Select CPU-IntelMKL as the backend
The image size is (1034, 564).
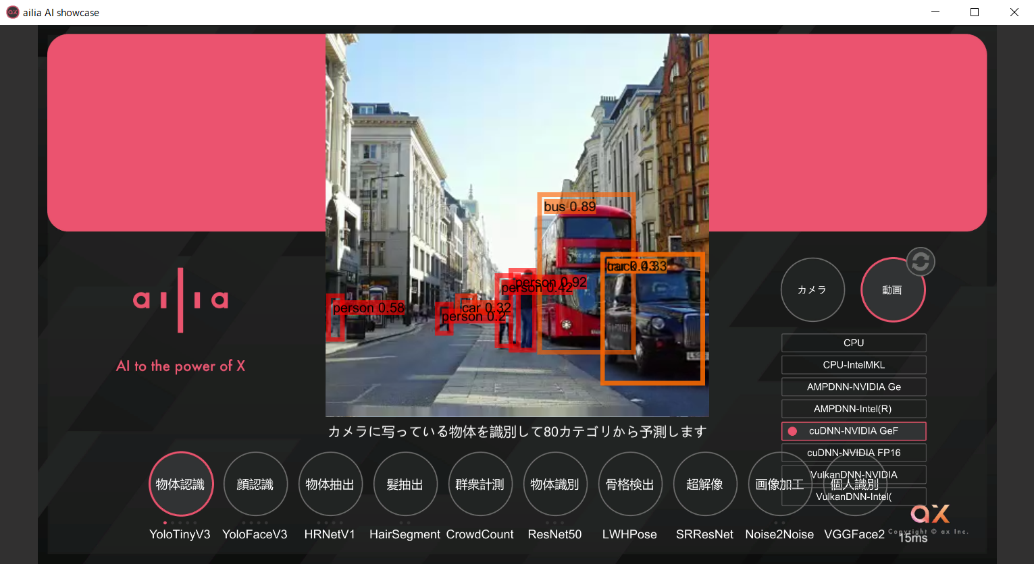(x=854, y=365)
